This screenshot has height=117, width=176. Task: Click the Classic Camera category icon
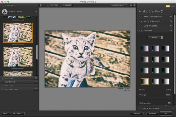(x=5, y=12)
